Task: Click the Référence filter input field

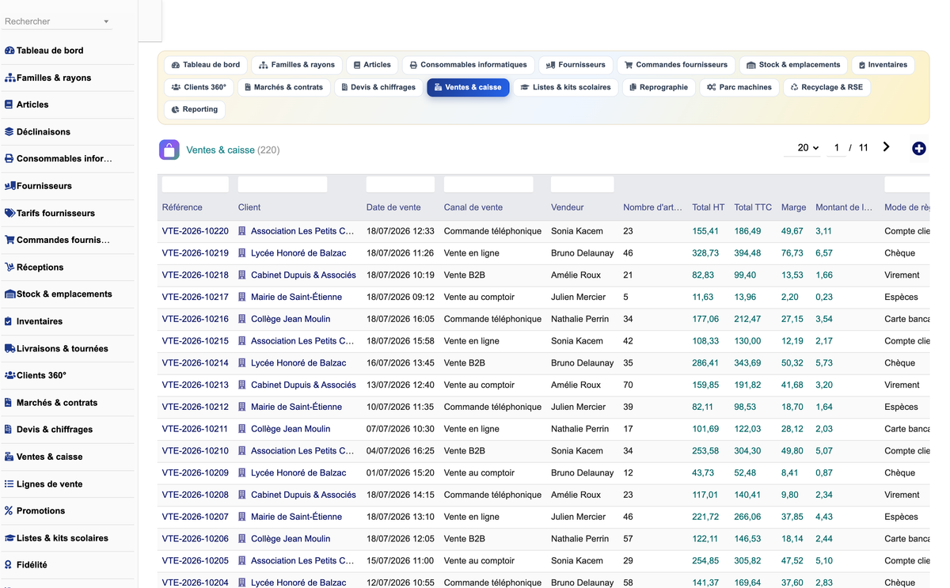Action: pyautogui.click(x=196, y=184)
